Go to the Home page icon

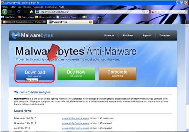(x=31, y=12)
